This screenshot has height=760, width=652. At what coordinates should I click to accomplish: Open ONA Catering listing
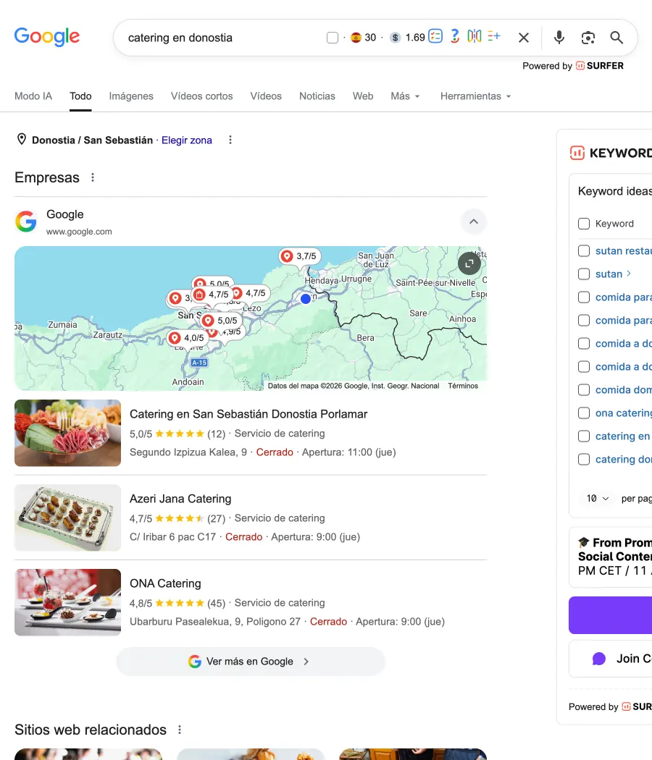click(x=165, y=583)
